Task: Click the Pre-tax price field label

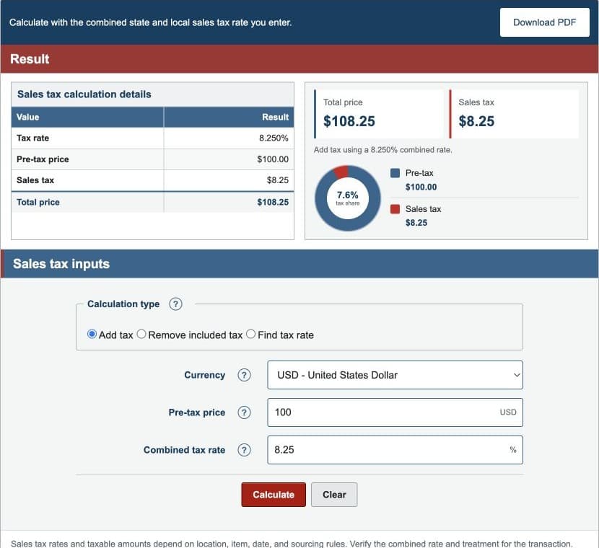Action: 197,412
